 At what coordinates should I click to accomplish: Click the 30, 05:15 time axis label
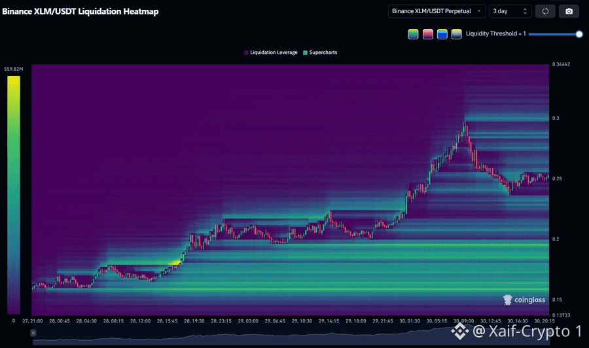437,321
